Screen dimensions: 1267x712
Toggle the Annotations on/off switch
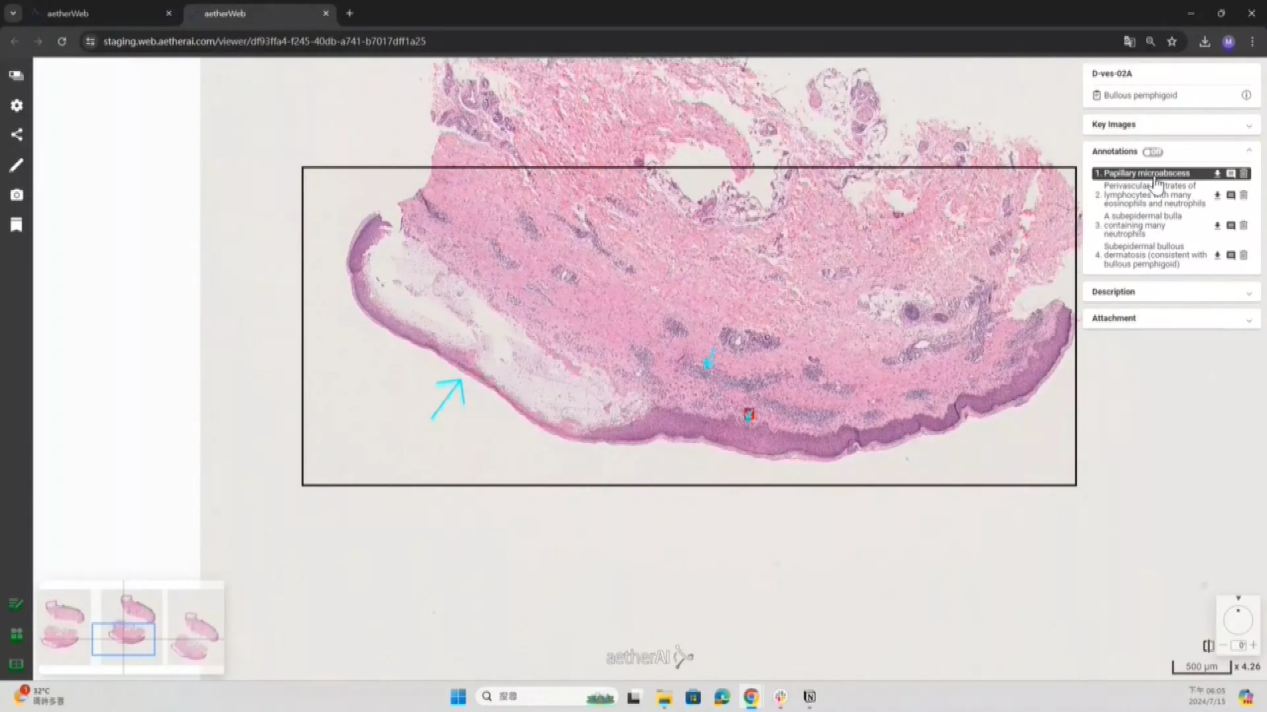coord(1153,152)
